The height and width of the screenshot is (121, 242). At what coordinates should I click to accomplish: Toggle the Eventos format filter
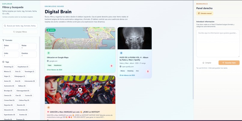28,54
